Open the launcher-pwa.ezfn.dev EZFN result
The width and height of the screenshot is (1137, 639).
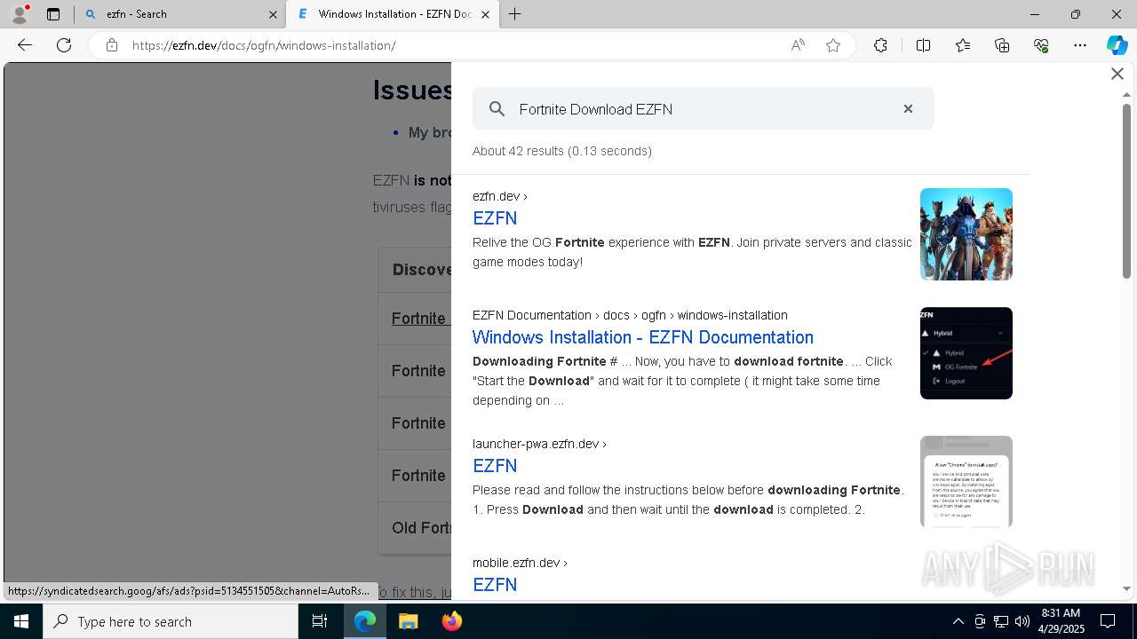[x=495, y=466]
